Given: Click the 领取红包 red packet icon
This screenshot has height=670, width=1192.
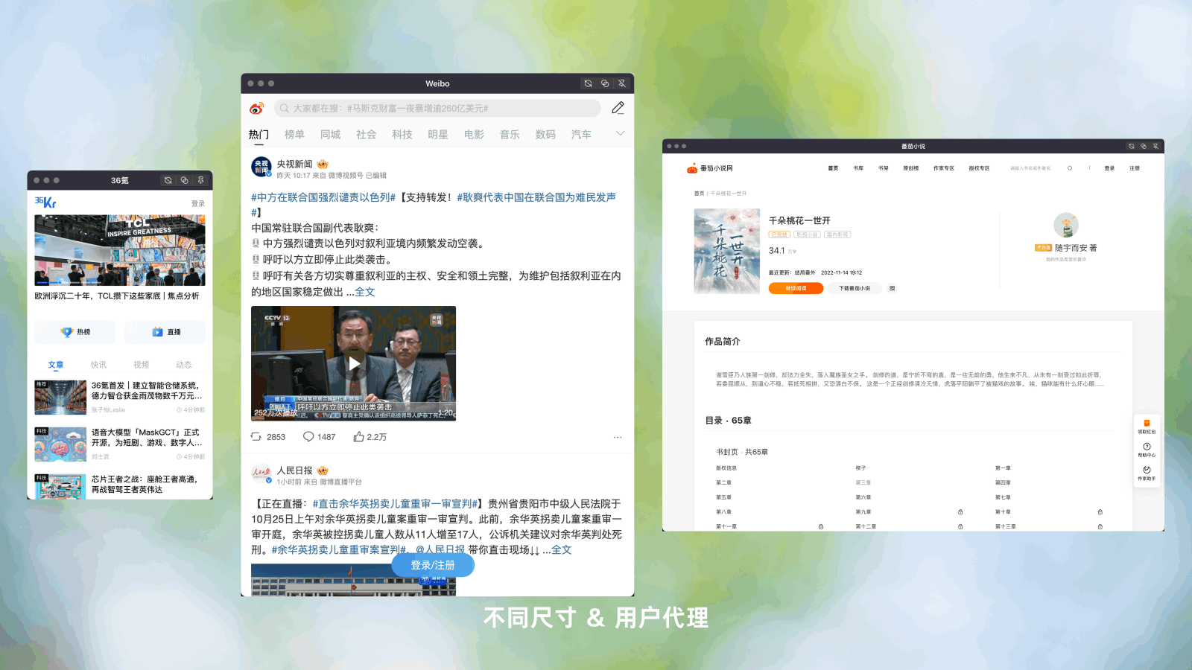Looking at the screenshot, I should click(1147, 423).
